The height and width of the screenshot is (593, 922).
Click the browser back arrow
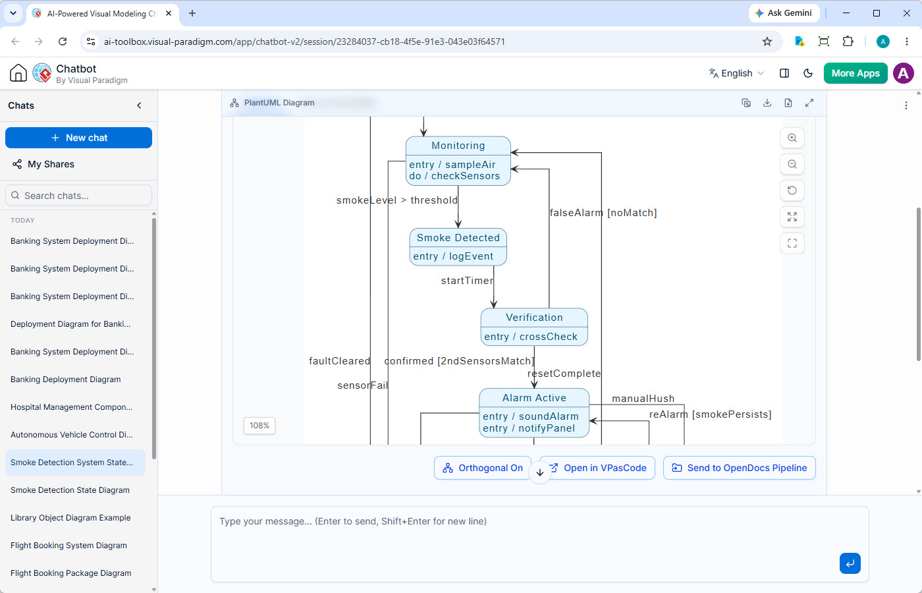(15, 42)
